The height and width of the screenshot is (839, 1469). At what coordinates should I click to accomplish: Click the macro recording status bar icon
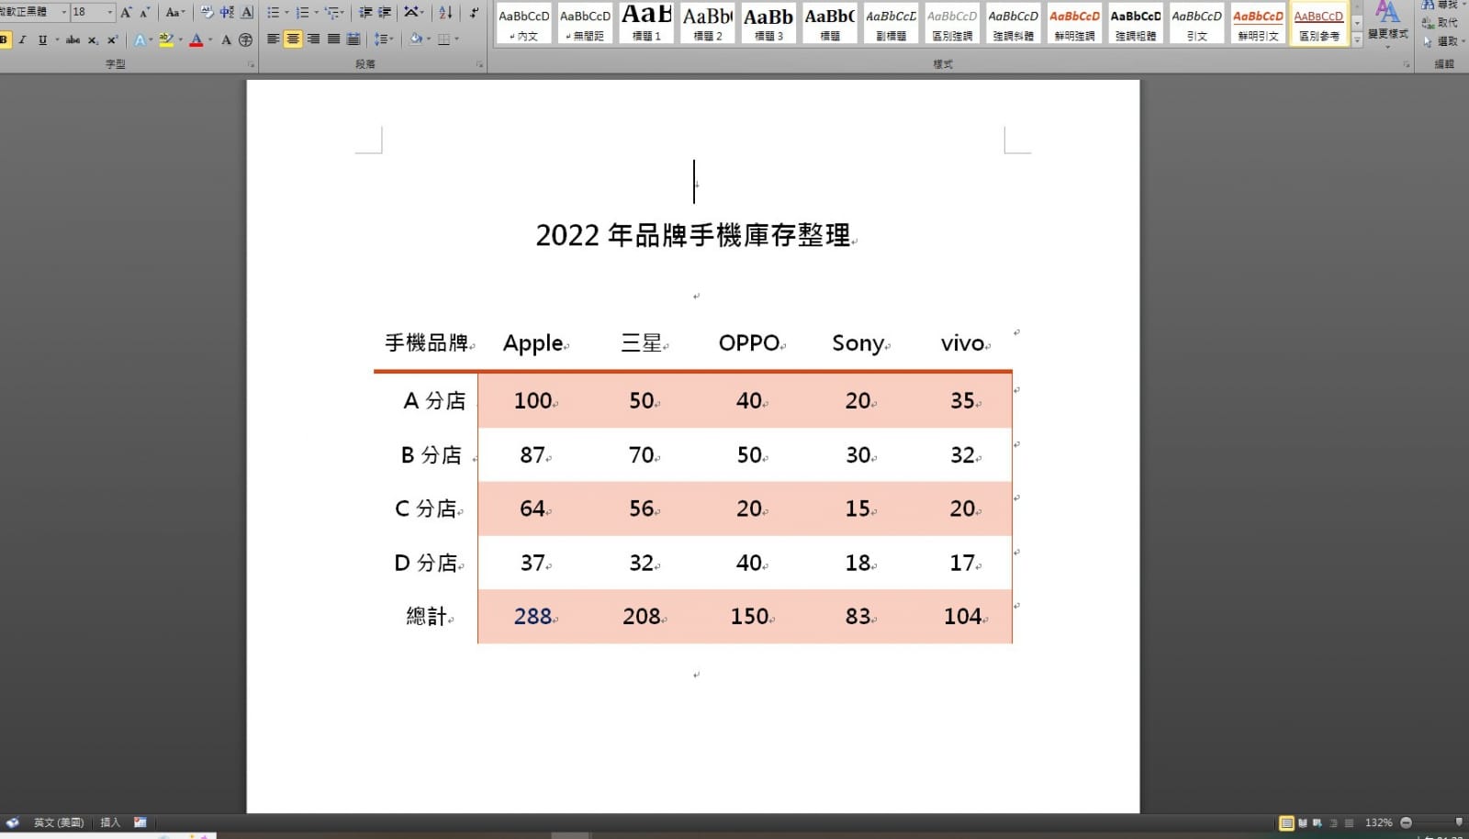[140, 822]
